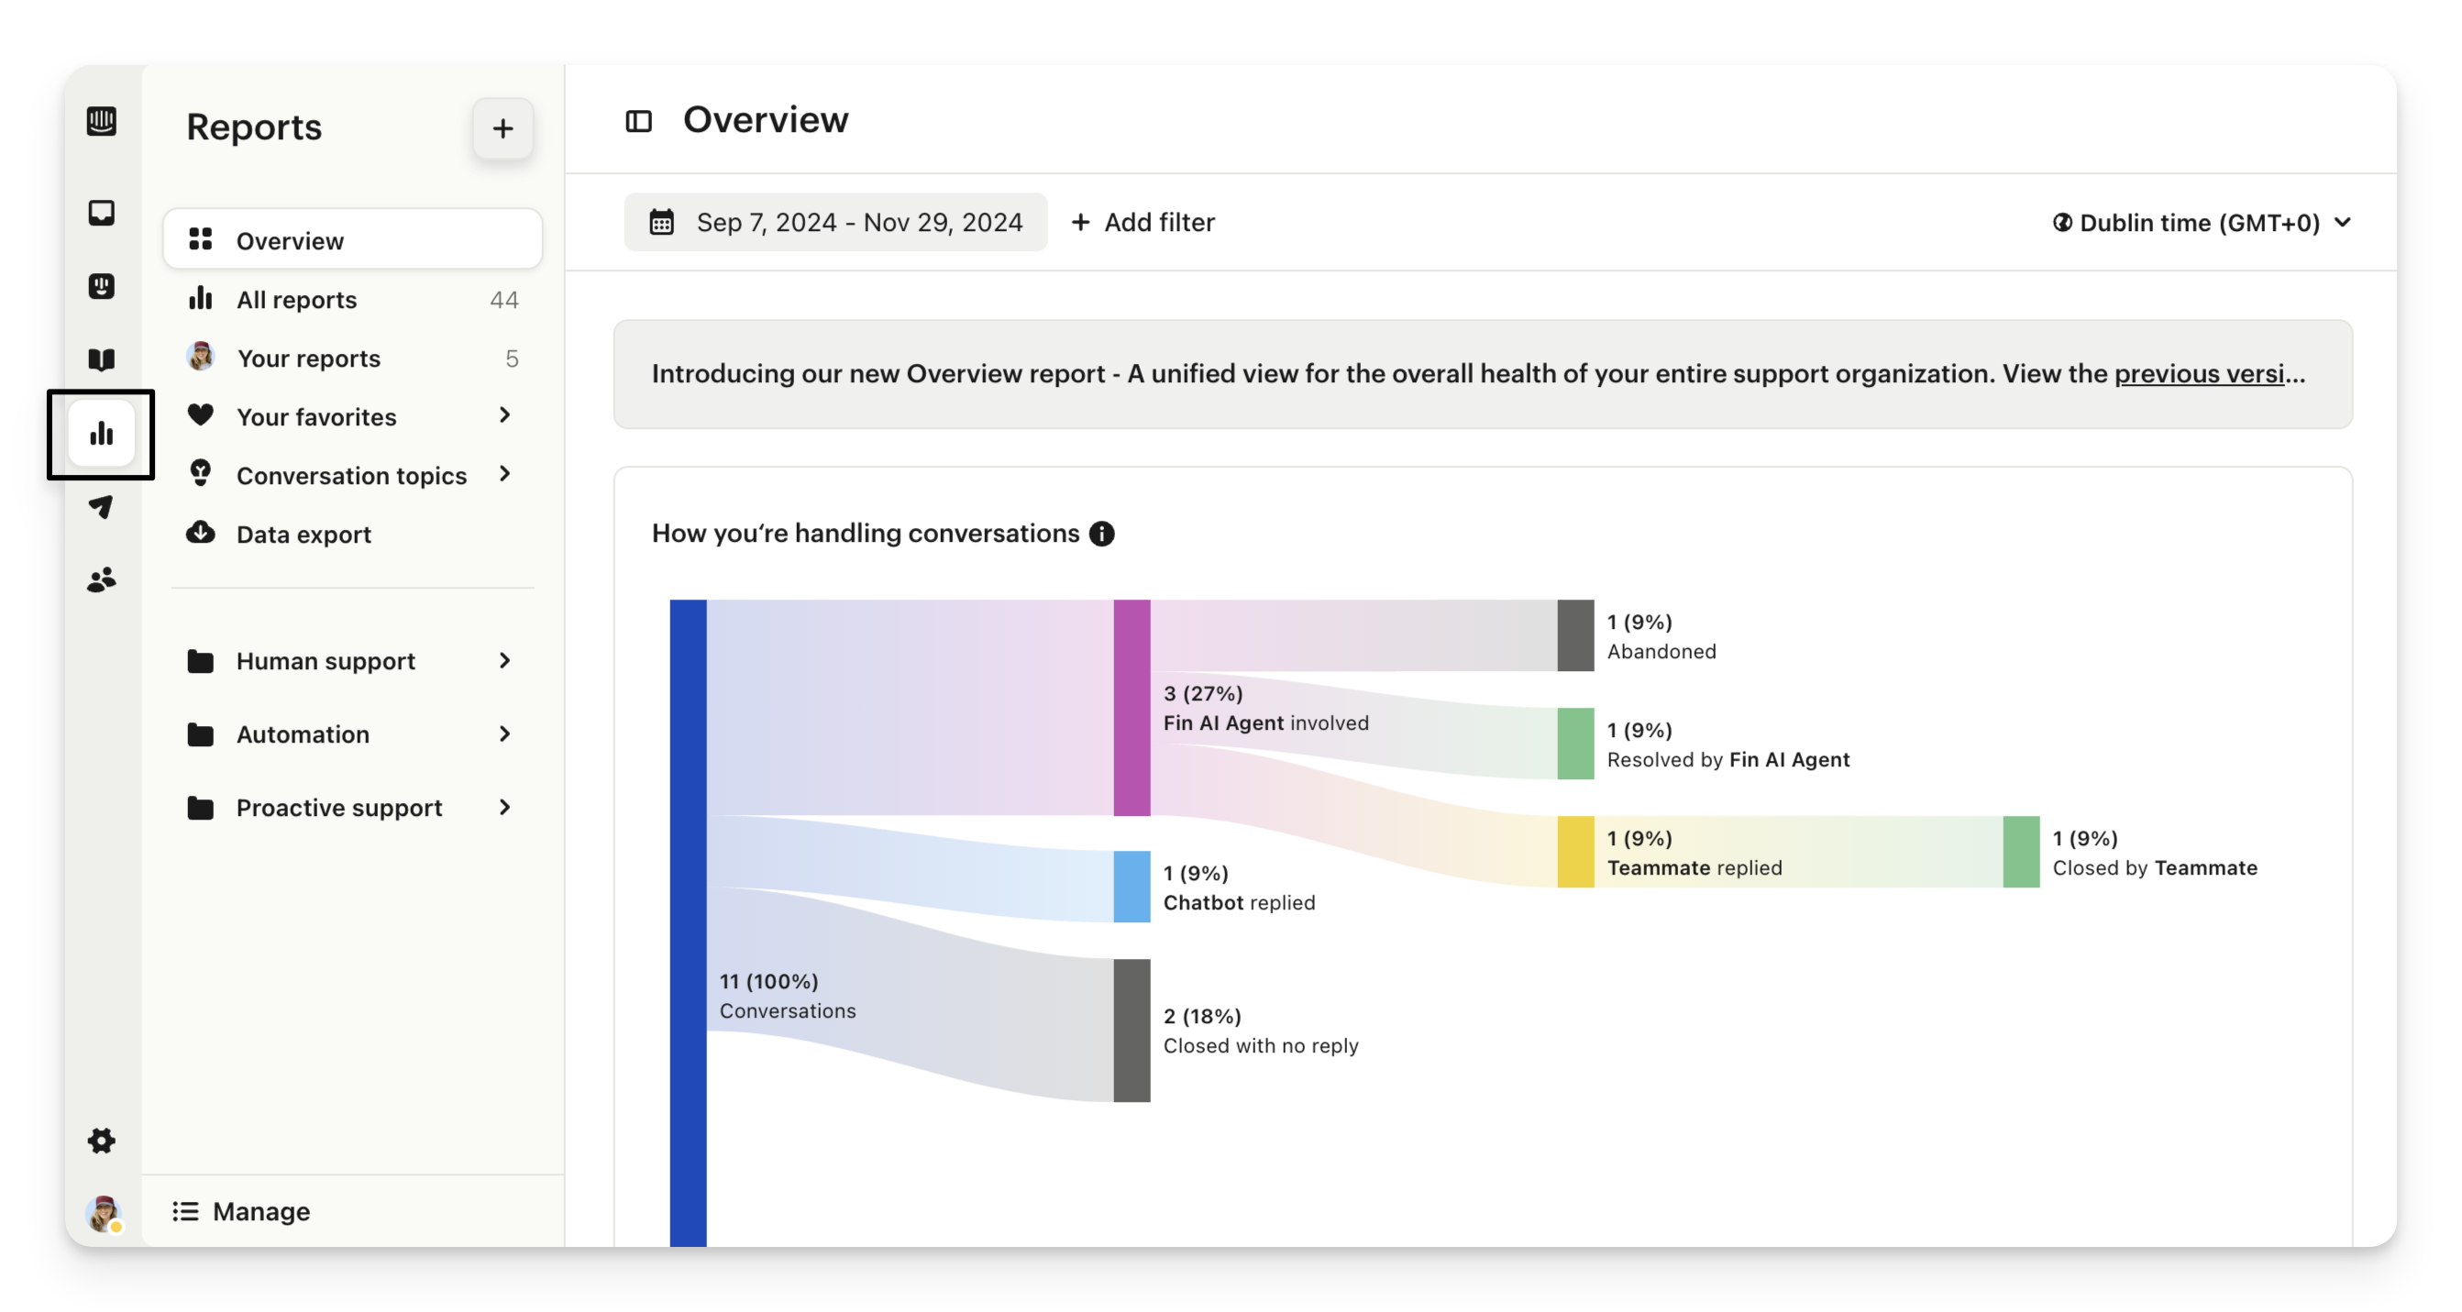Screen dimensions: 2462x1312
Task: Click Add filter button
Action: 1143,223
